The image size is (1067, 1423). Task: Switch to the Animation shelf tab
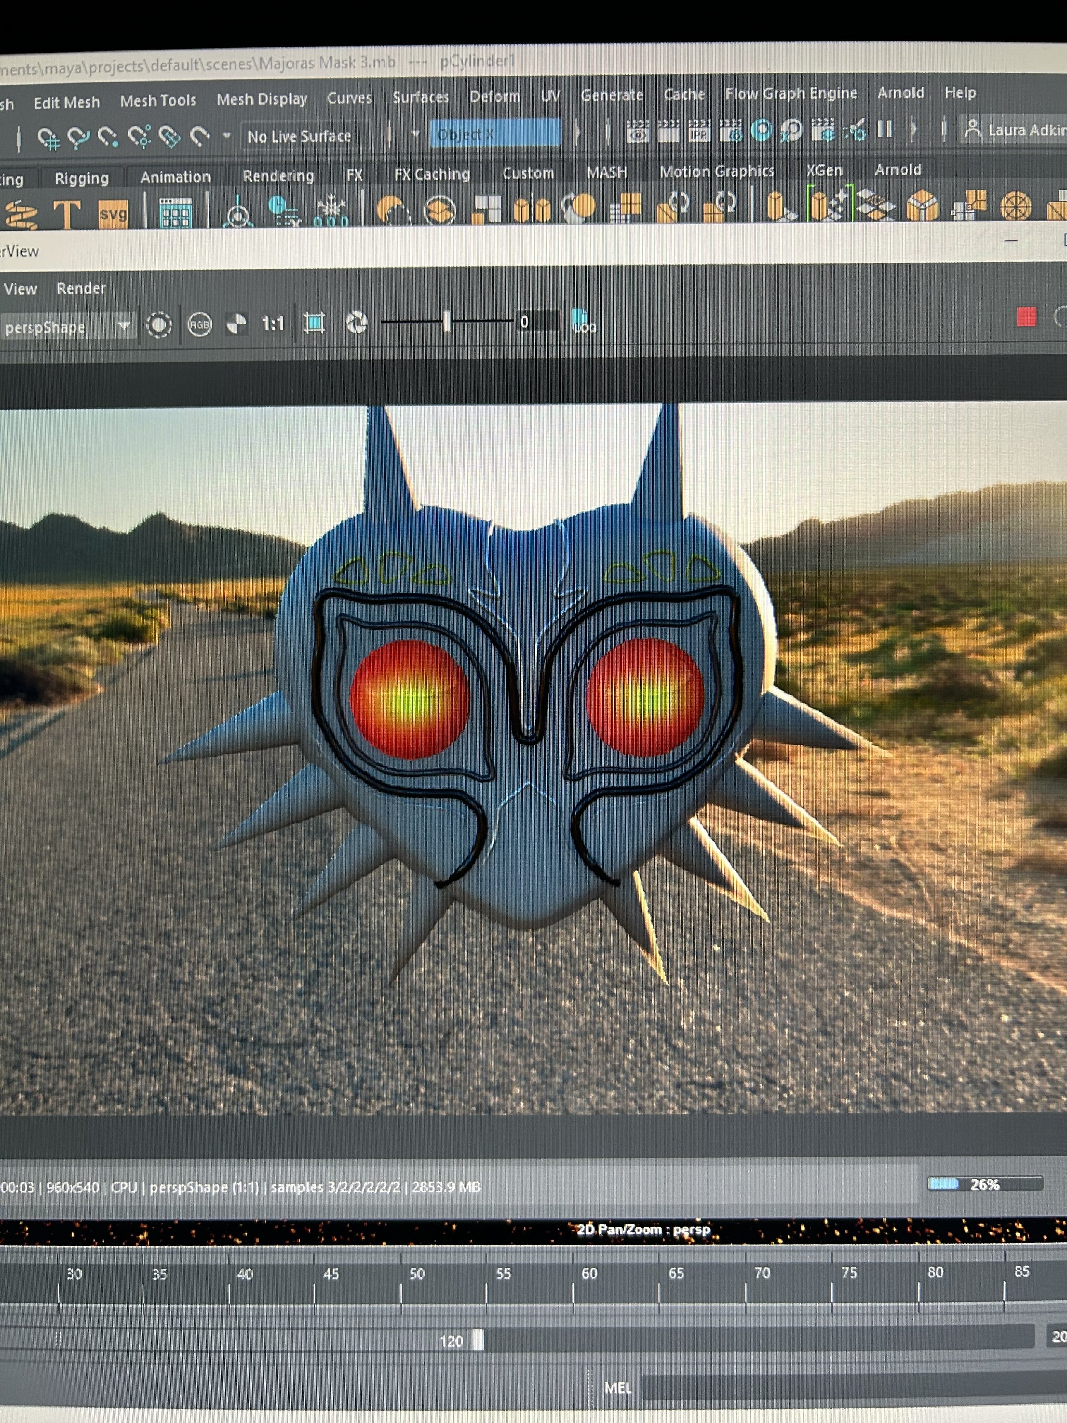point(175,177)
